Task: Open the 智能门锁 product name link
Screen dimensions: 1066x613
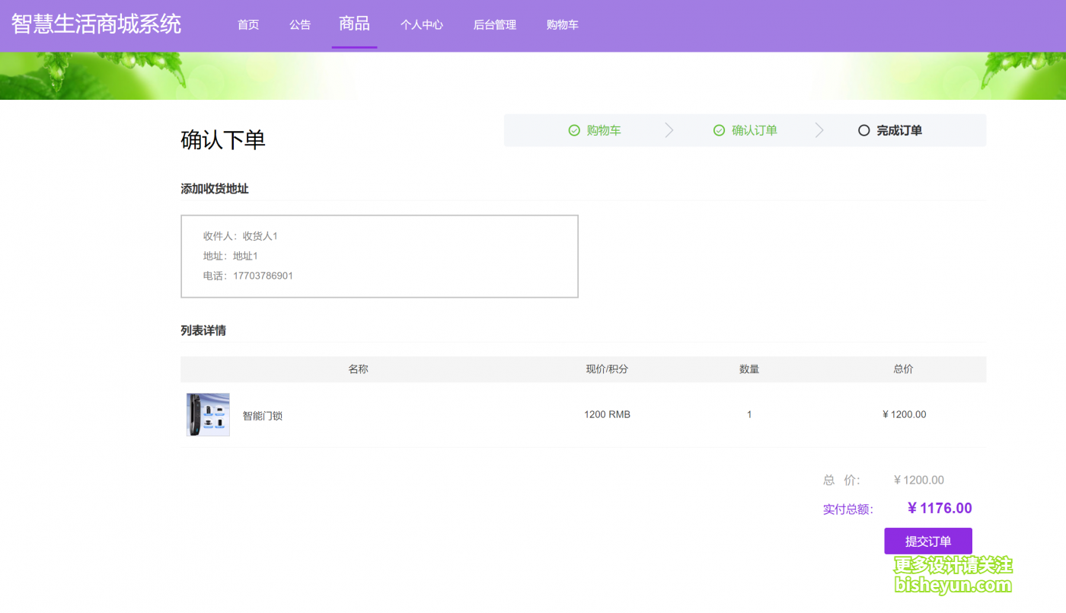Action: (x=262, y=417)
